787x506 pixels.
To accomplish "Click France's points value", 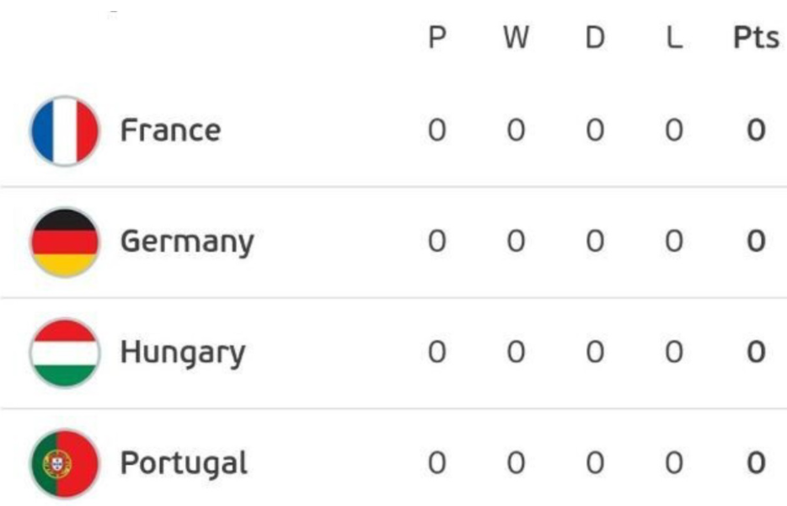I will coord(756,131).
